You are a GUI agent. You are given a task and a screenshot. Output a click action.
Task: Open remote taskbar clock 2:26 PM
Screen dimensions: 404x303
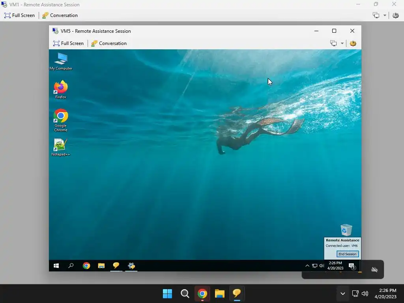pyautogui.click(x=335, y=266)
